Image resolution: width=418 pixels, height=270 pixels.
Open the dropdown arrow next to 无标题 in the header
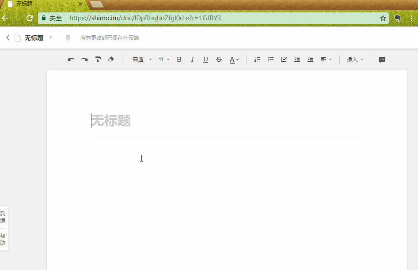50,37
